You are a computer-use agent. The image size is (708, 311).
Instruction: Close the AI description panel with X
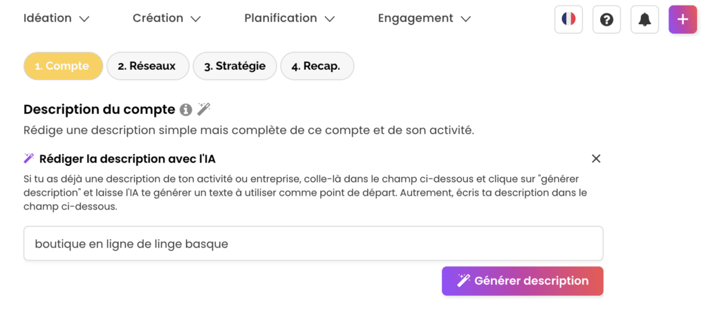click(x=596, y=159)
